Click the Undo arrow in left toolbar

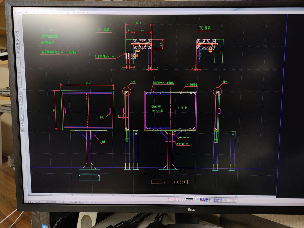click(x=17, y=32)
